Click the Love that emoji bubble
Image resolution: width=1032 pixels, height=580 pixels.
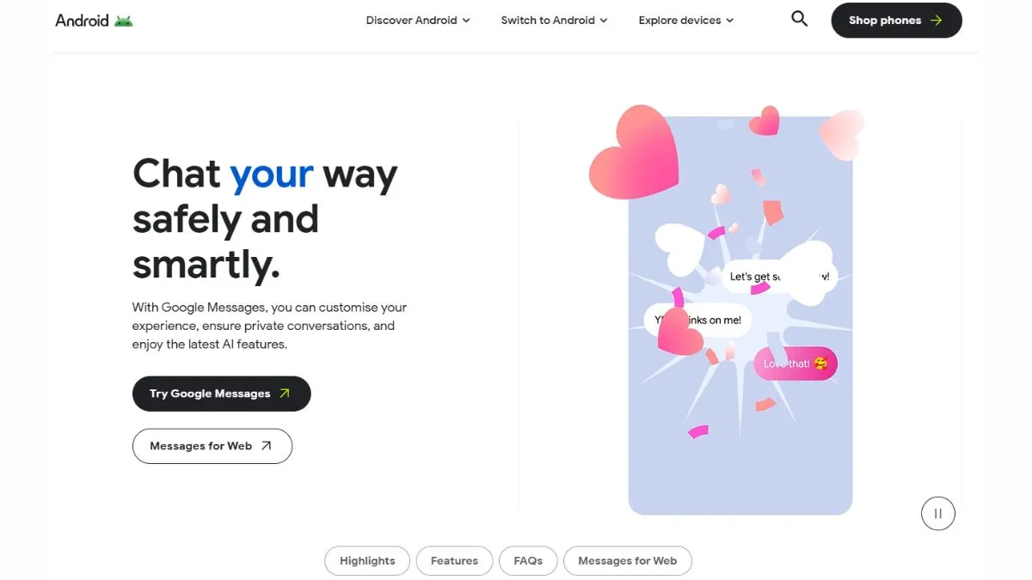coord(795,363)
